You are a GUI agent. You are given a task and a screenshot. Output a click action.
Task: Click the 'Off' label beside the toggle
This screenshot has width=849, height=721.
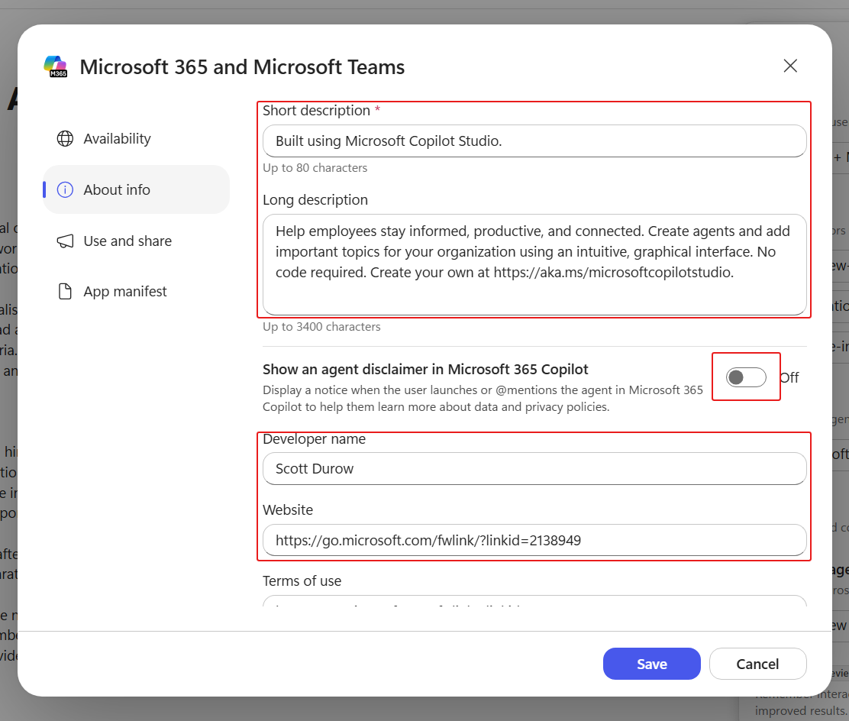point(789,377)
